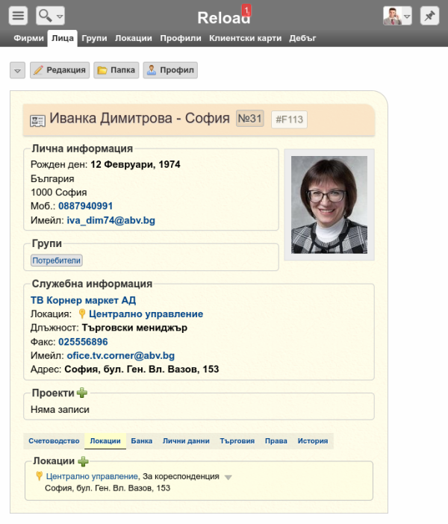Click the №31 number badge
The width and height of the screenshot is (448, 524).
point(249,119)
